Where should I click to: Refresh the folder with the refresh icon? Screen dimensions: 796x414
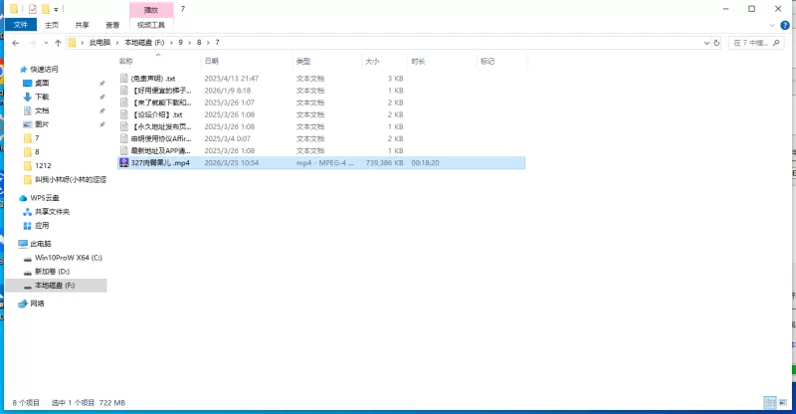click(x=716, y=43)
